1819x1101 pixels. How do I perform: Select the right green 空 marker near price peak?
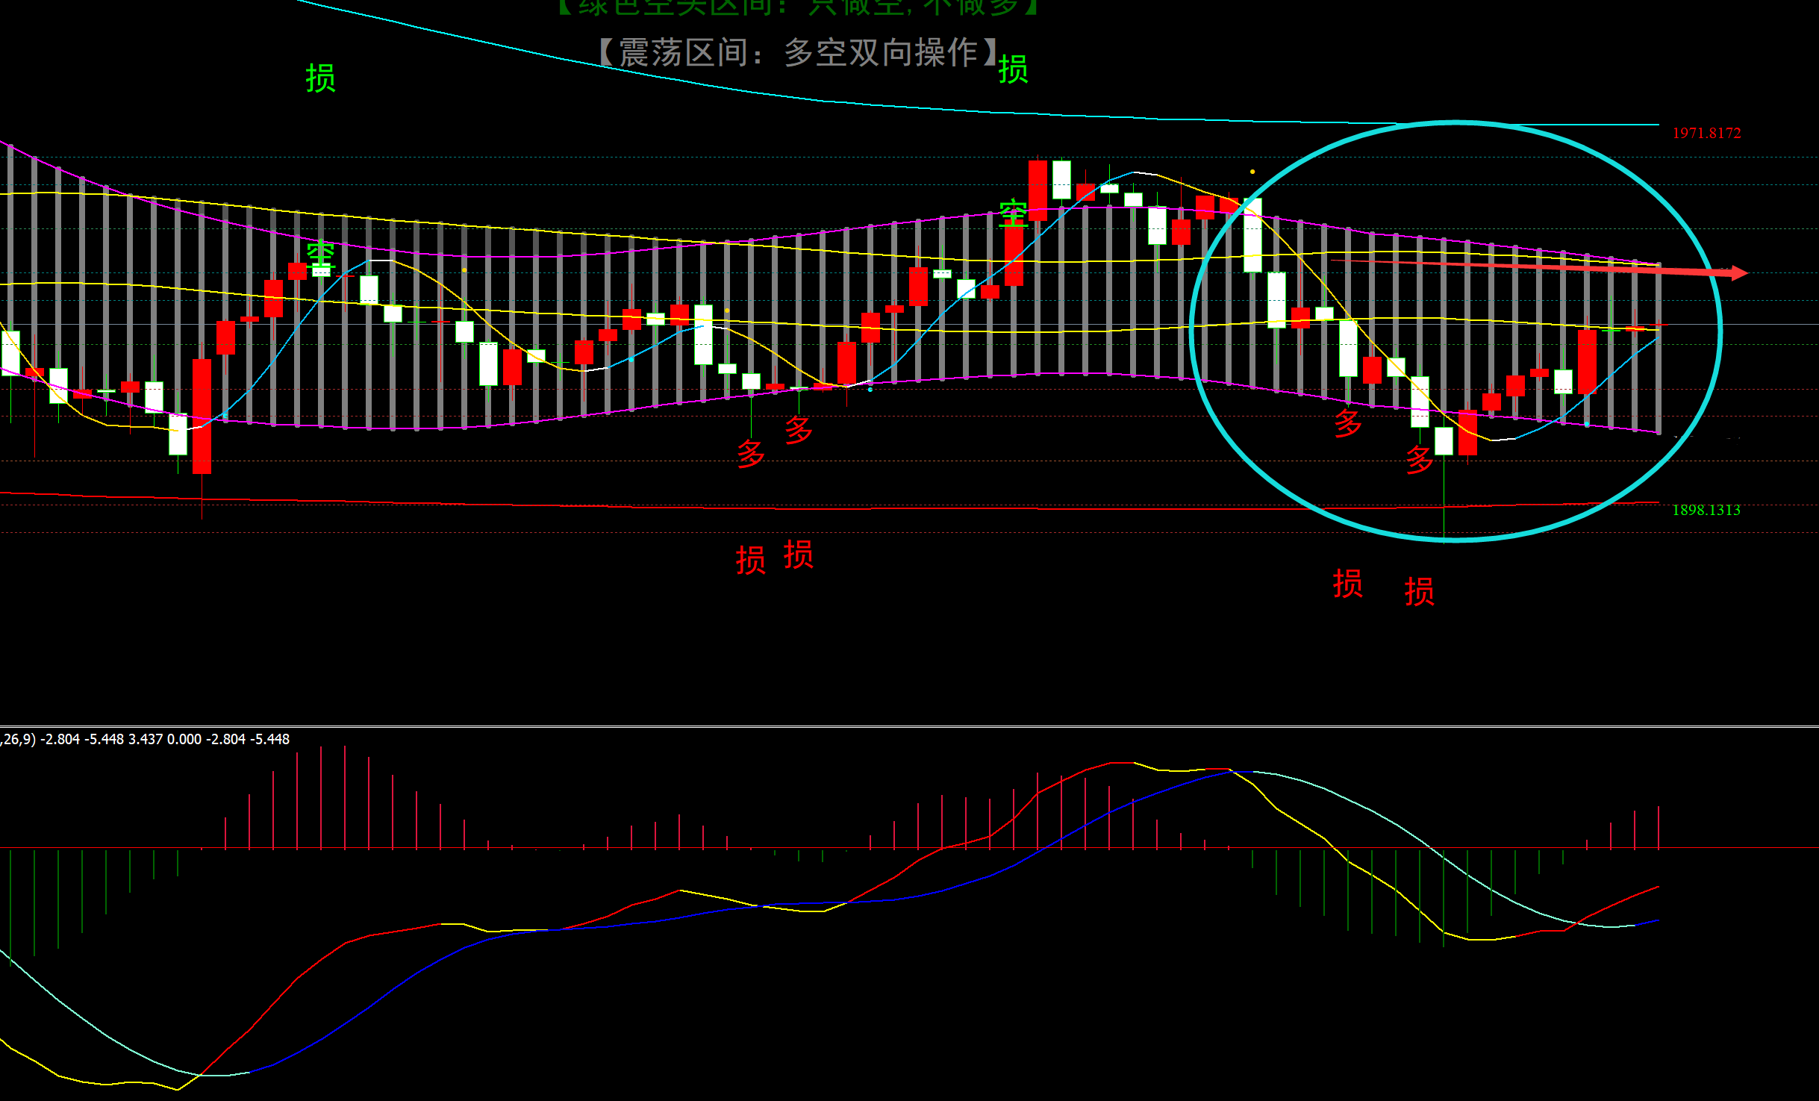coord(1013,213)
